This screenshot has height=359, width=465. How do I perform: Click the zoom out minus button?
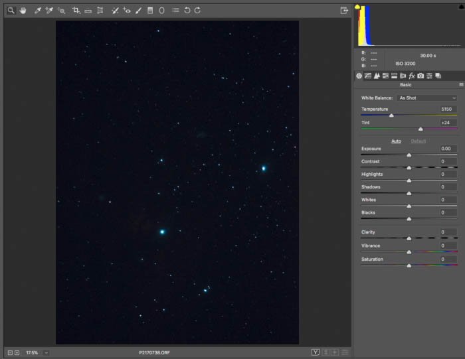click(10, 352)
